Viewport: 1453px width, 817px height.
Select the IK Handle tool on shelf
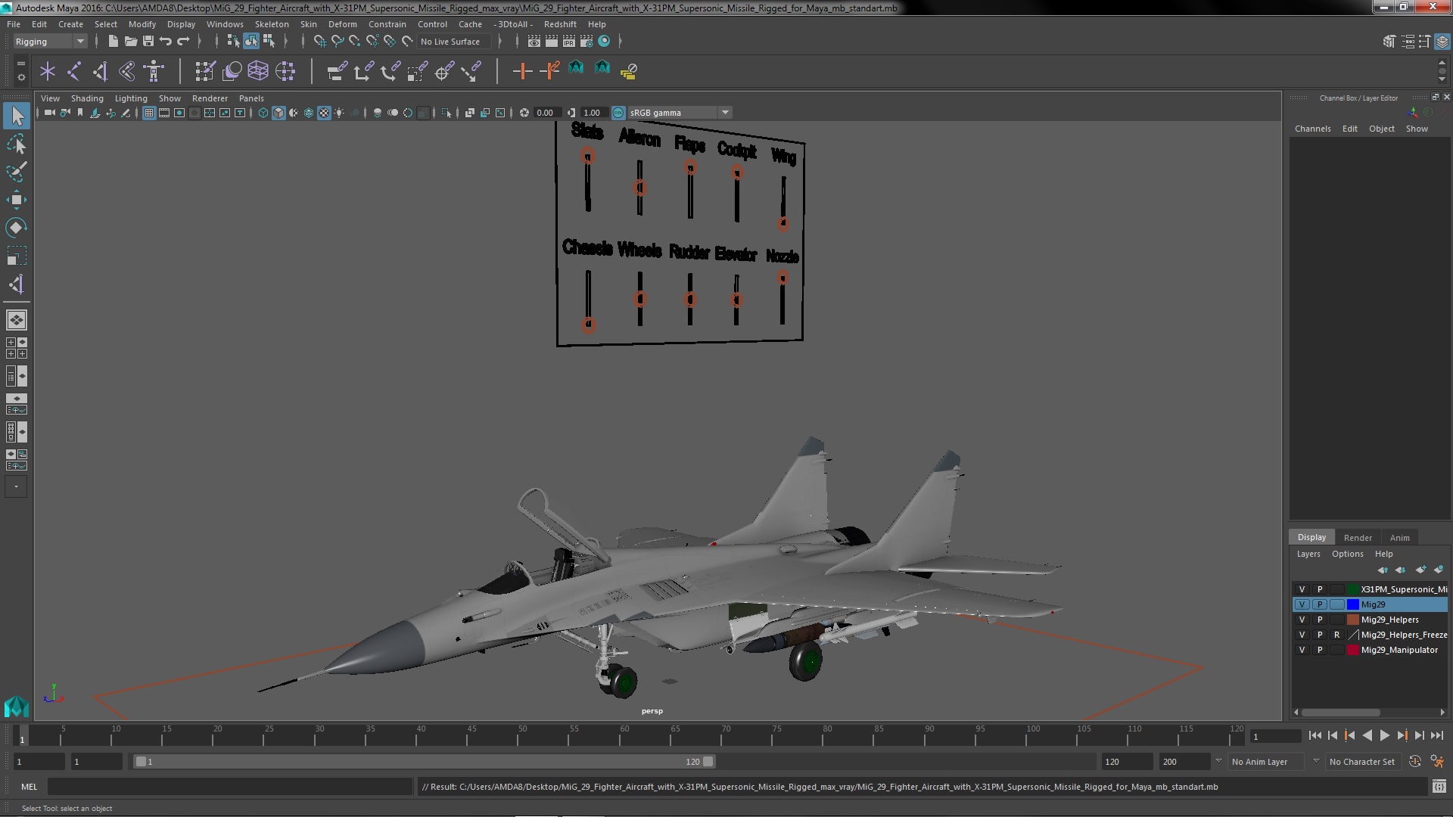[101, 71]
